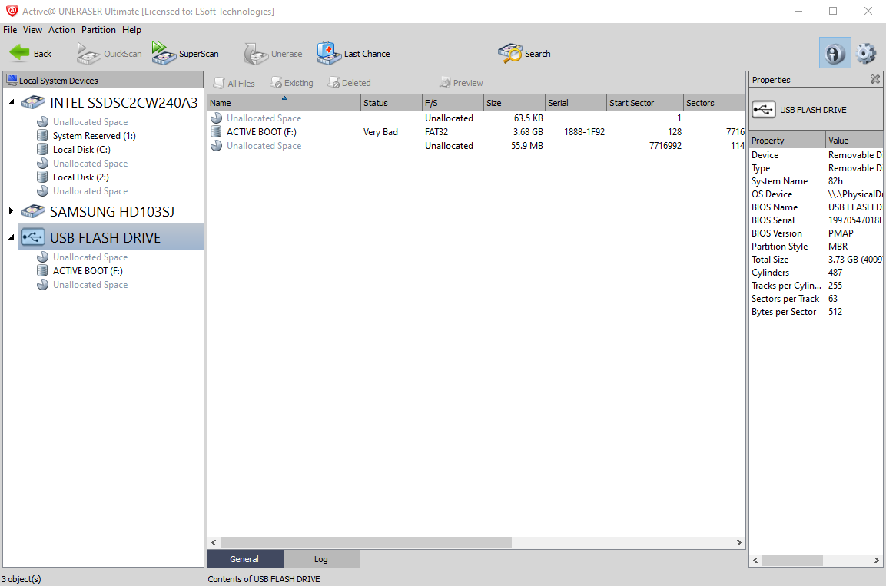Click the Unerase toolbar button
This screenshot has width=886, height=586.
(x=274, y=54)
